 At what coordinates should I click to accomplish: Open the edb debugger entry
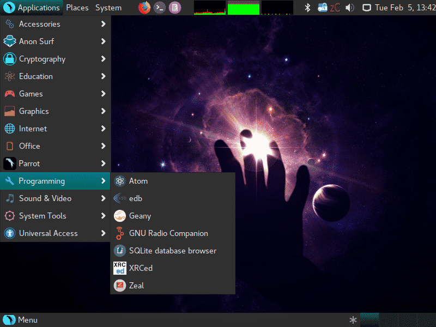[x=135, y=198]
